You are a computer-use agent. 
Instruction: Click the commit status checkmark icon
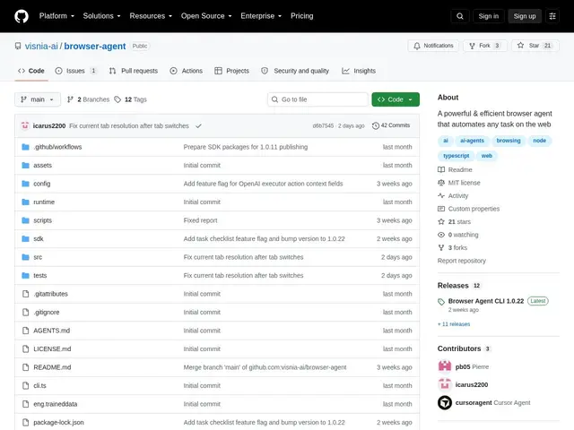tap(198, 125)
